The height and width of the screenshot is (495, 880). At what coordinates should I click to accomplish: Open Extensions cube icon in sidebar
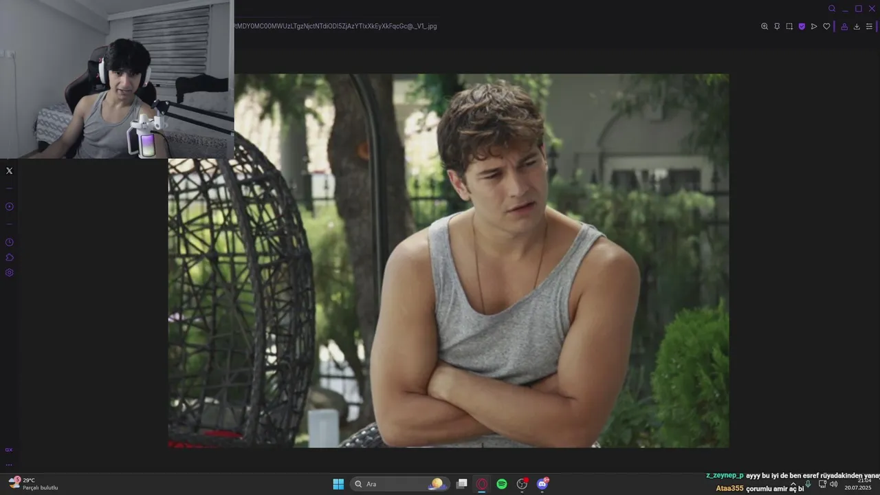point(9,257)
